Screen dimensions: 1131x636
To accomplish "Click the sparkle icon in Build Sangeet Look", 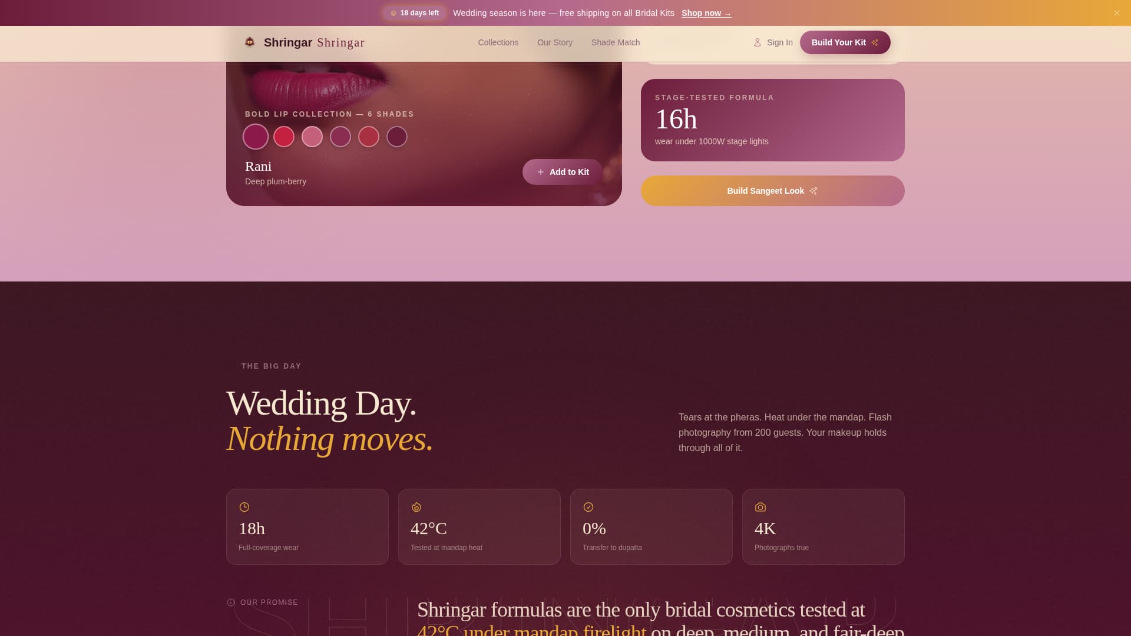I will pos(813,191).
